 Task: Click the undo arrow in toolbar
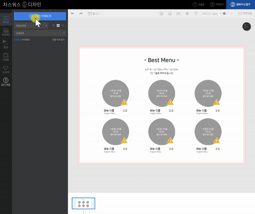[x=73, y=14]
